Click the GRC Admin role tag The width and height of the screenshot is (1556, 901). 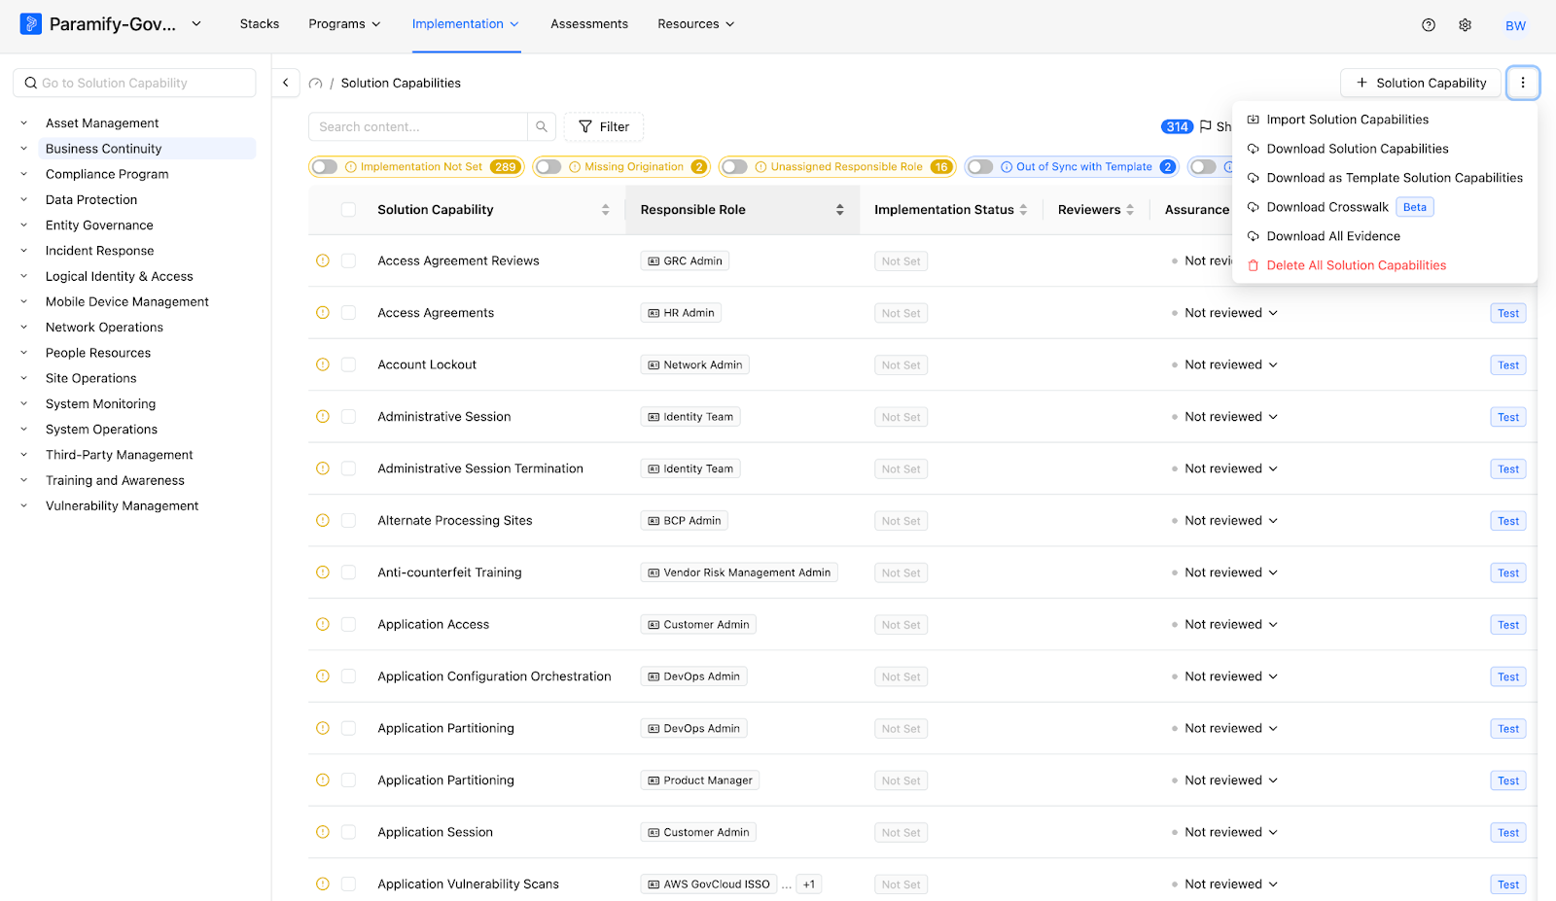point(685,260)
